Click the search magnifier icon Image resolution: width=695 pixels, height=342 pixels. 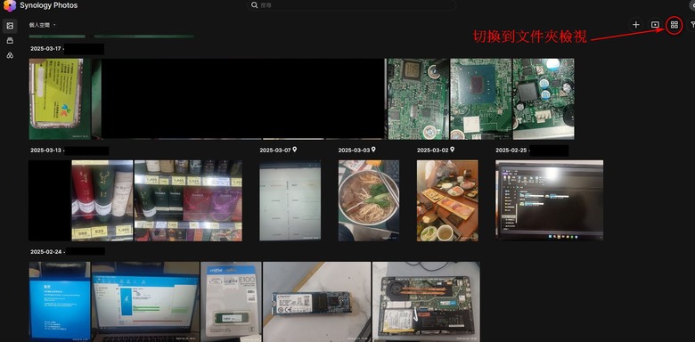[x=255, y=5]
